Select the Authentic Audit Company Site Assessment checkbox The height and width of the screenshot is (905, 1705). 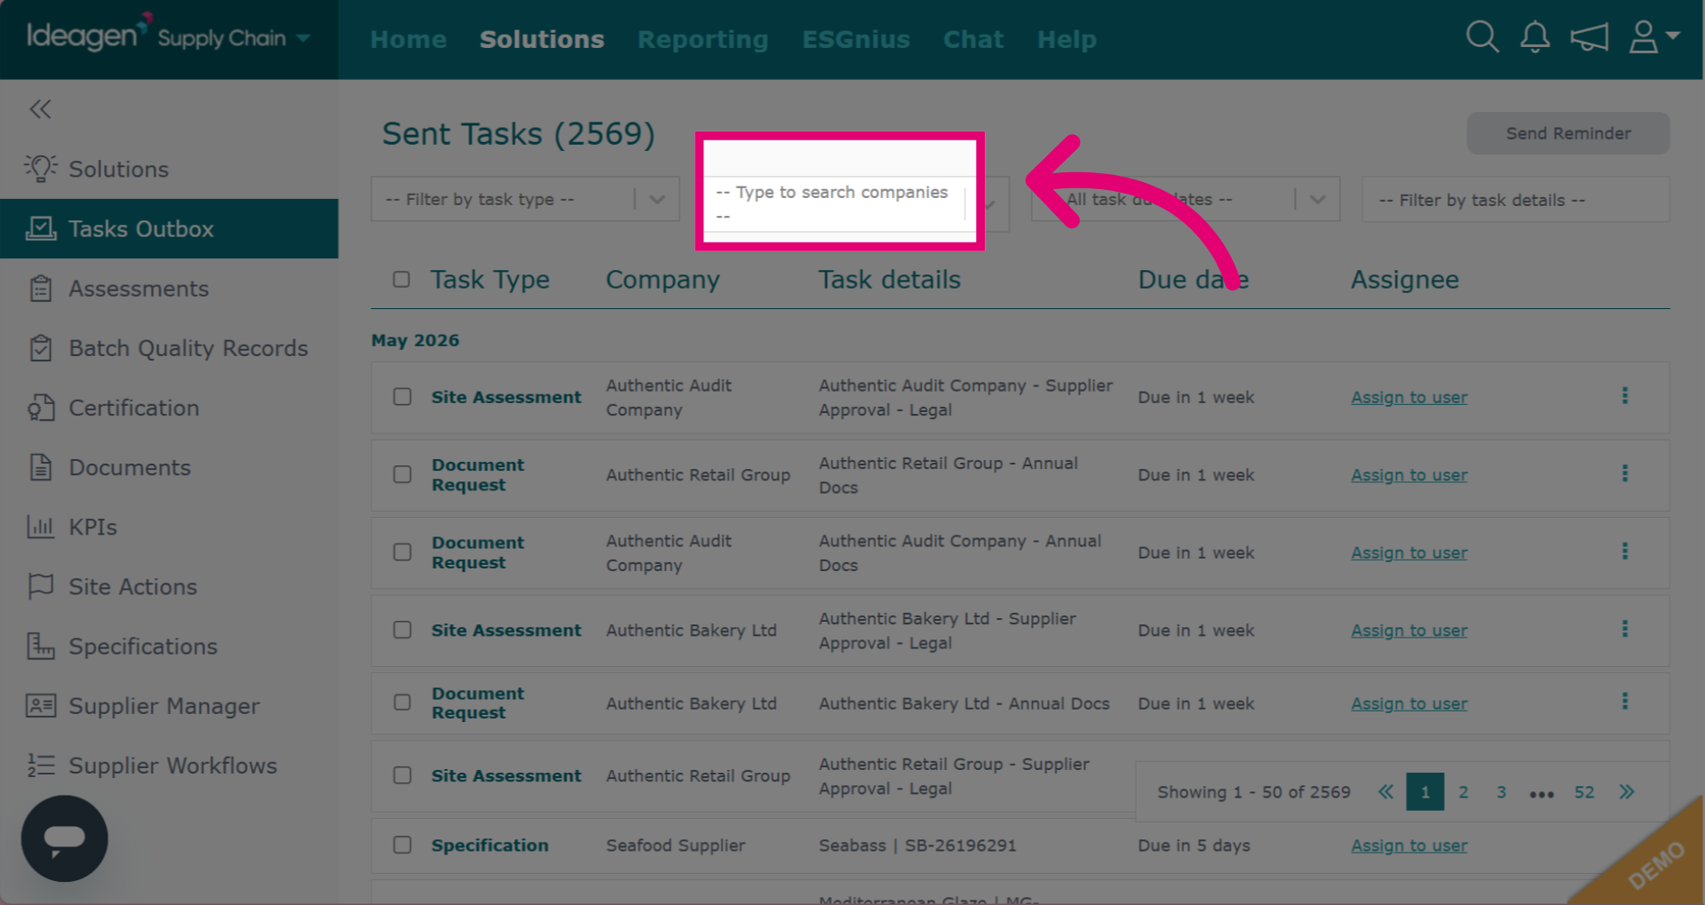point(402,397)
